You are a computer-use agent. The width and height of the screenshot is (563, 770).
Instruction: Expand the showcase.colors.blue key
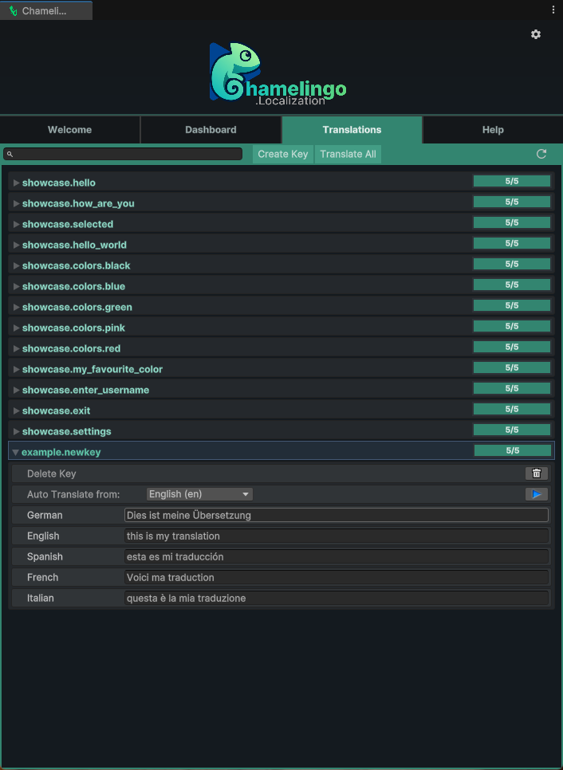(x=16, y=286)
